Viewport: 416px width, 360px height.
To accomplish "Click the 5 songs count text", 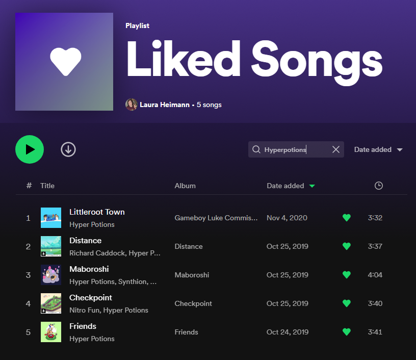I will pyautogui.click(x=209, y=105).
